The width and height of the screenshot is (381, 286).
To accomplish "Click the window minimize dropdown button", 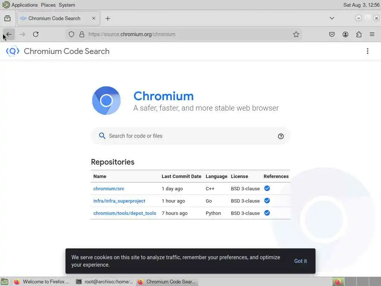I will tap(358, 18).
